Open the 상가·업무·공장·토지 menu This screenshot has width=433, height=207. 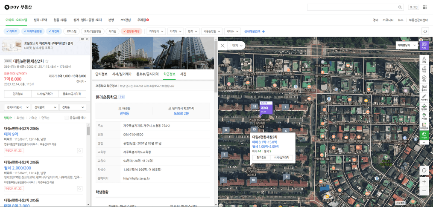pyautogui.click(x=87, y=20)
